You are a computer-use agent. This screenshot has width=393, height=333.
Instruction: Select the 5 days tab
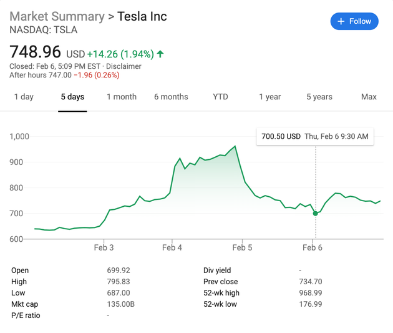click(72, 97)
